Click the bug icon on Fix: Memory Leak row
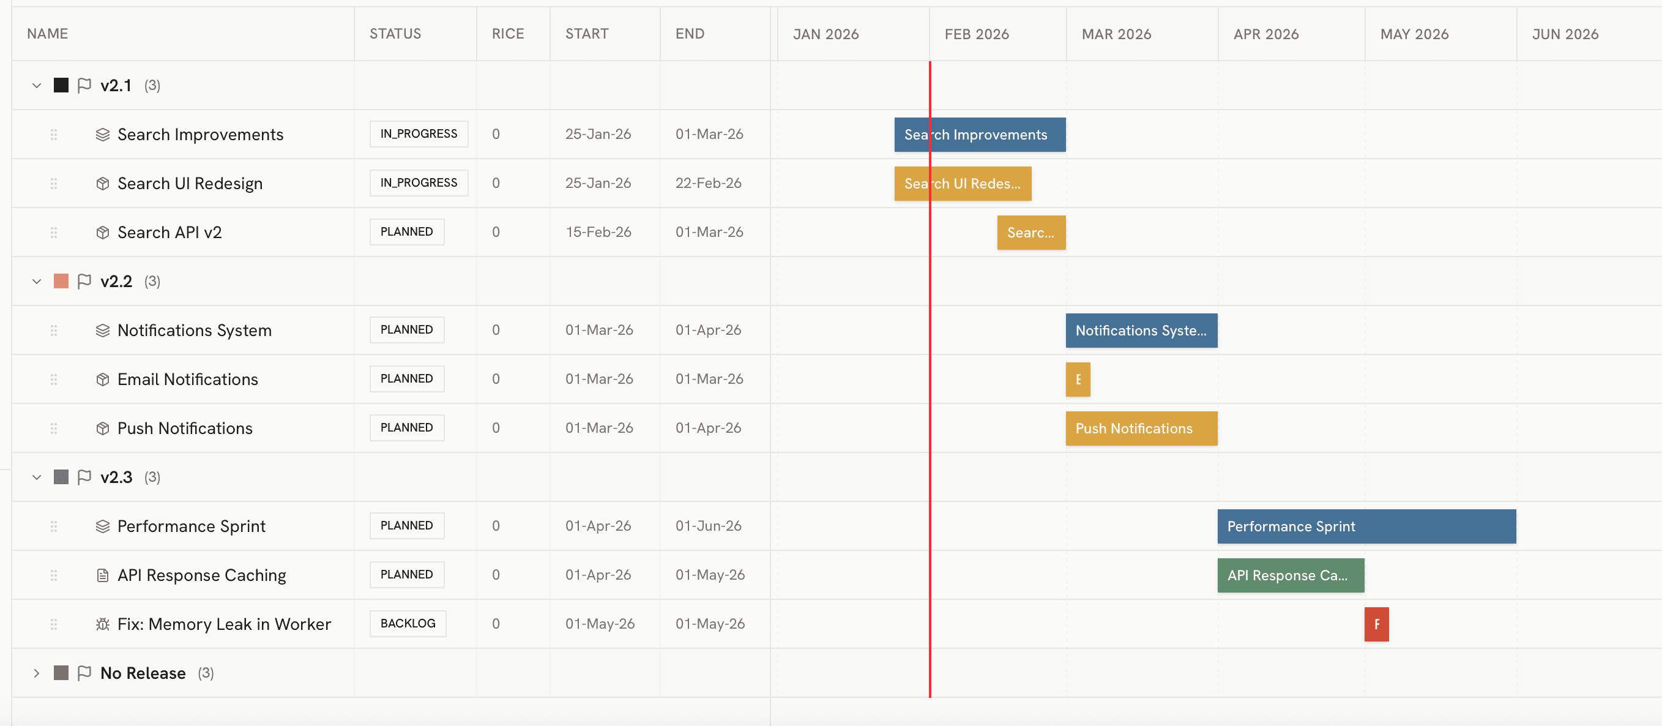This screenshot has width=1662, height=726. [102, 623]
